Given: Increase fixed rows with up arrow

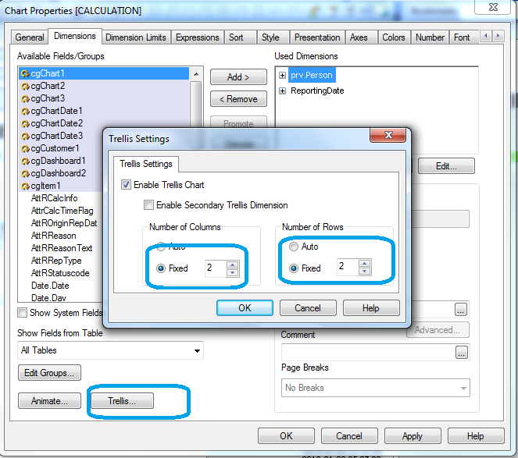Looking at the screenshot, I should pos(364,263).
